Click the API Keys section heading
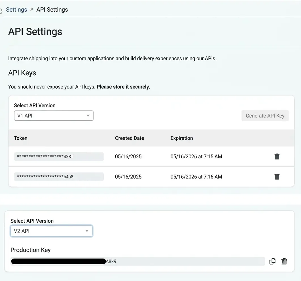301x281 pixels. (22, 73)
